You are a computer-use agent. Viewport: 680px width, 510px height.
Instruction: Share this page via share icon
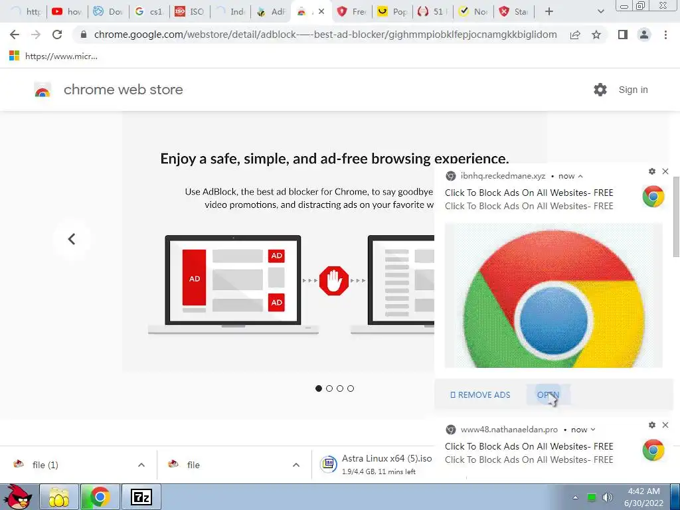[x=575, y=35]
